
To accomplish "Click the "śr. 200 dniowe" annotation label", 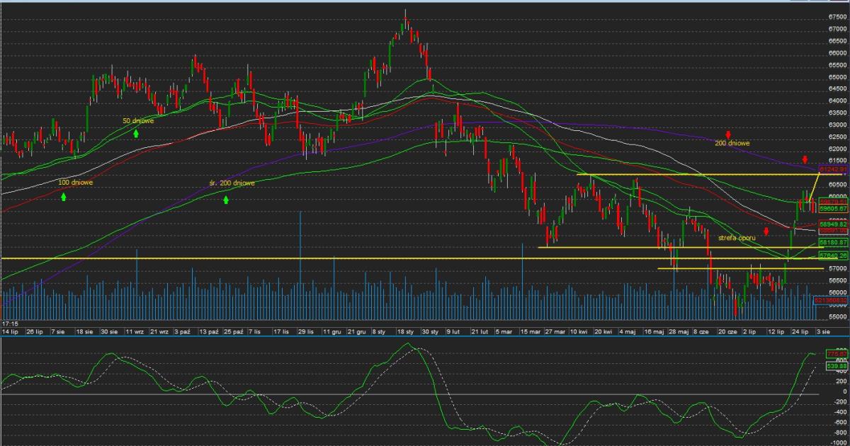I will [x=232, y=183].
